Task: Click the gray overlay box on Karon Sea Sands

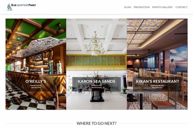Action: pos(96,84)
